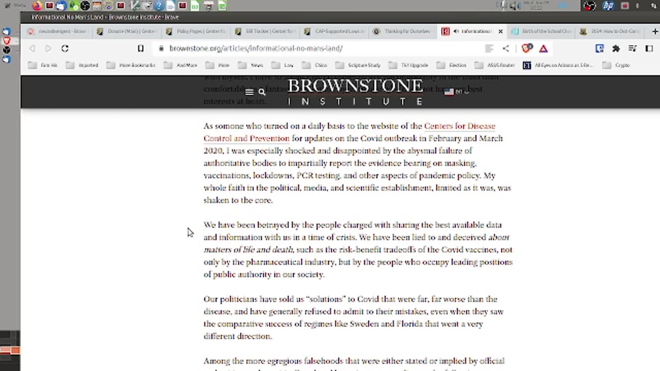The image size is (660, 371).
Task: Go back with the browser back arrow
Action: [32, 48]
